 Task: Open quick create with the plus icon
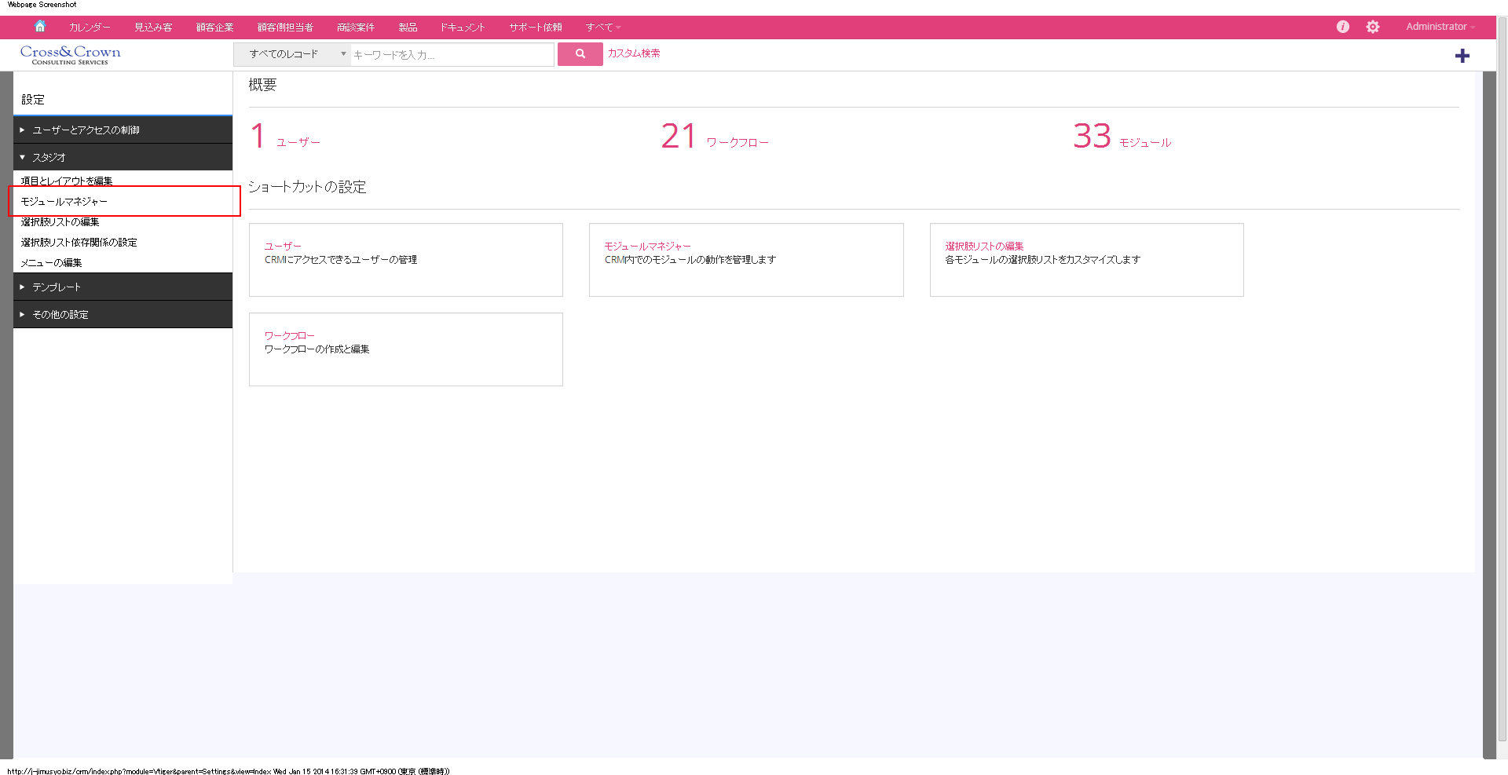coord(1462,55)
